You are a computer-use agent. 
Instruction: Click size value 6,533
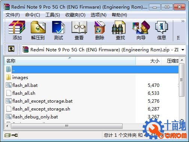[x=153, y=93]
